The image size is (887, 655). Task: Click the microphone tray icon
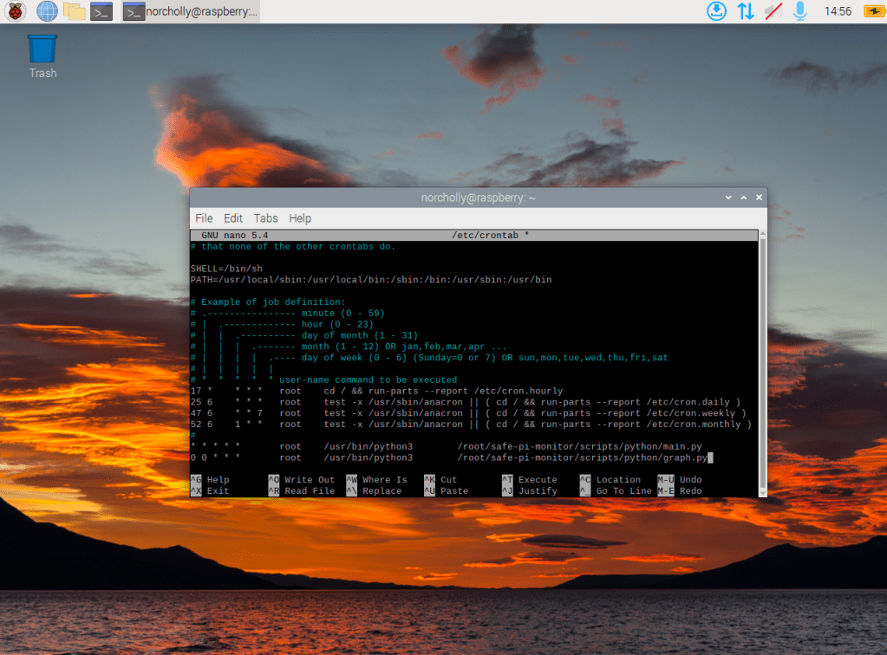pyautogui.click(x=799, y=11)
